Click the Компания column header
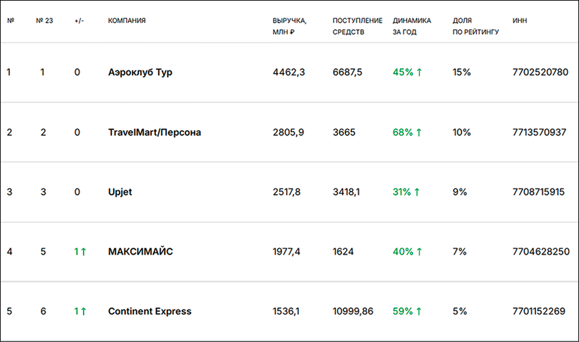Screen dimensions: 579x342 click(x=127, y=21)
